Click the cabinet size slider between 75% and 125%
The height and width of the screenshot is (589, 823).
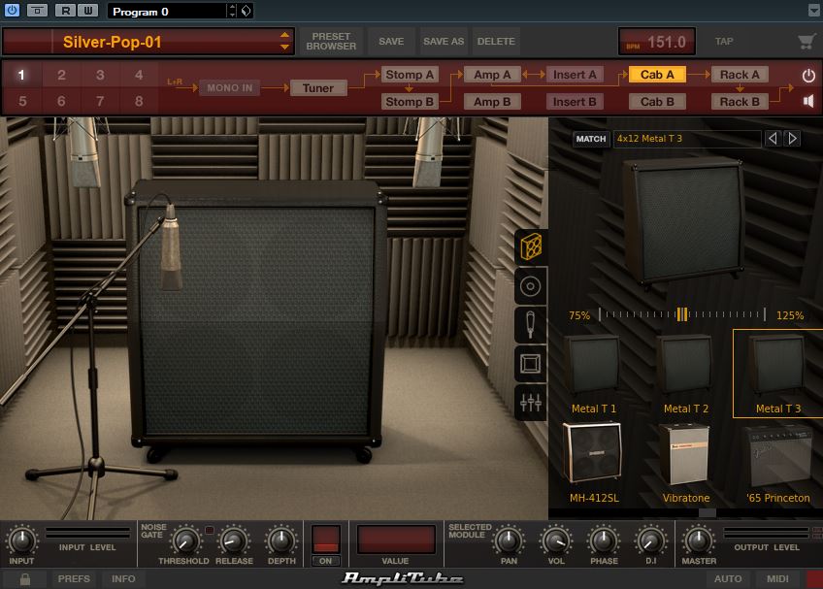[x=682, y=314]
